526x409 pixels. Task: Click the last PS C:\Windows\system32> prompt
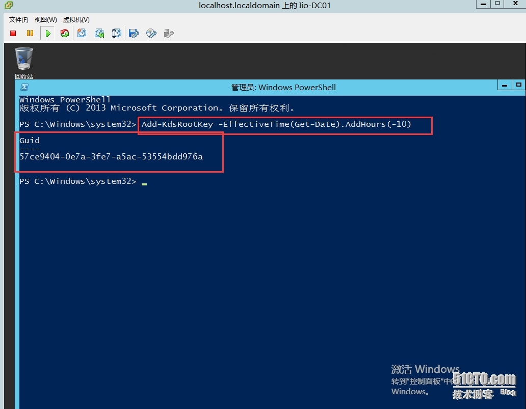[x=78, y=181]
